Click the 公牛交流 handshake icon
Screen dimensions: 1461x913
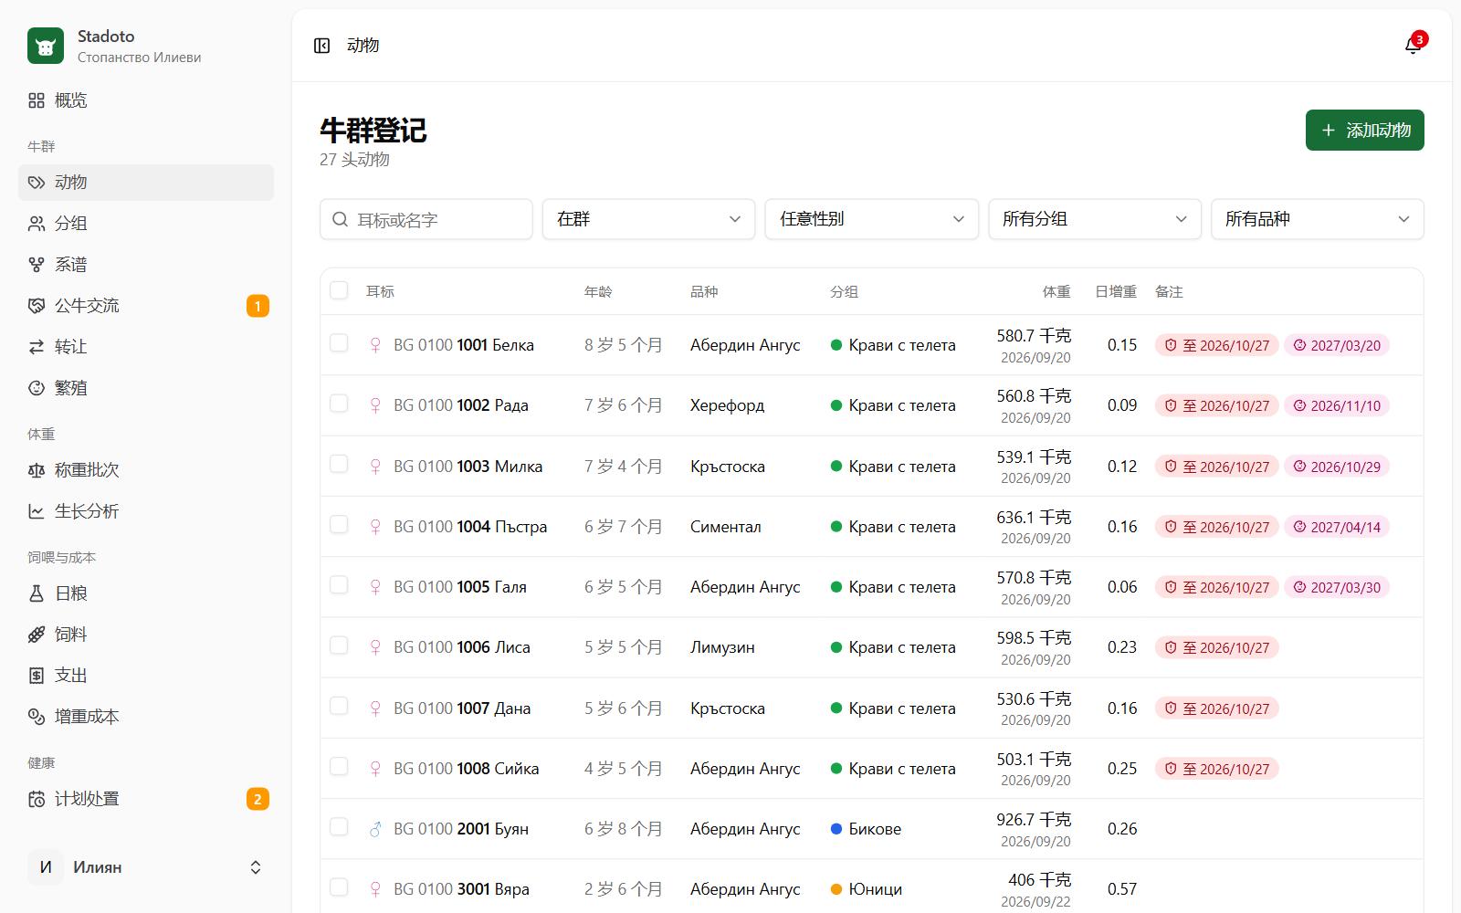[x=37, y=306]
